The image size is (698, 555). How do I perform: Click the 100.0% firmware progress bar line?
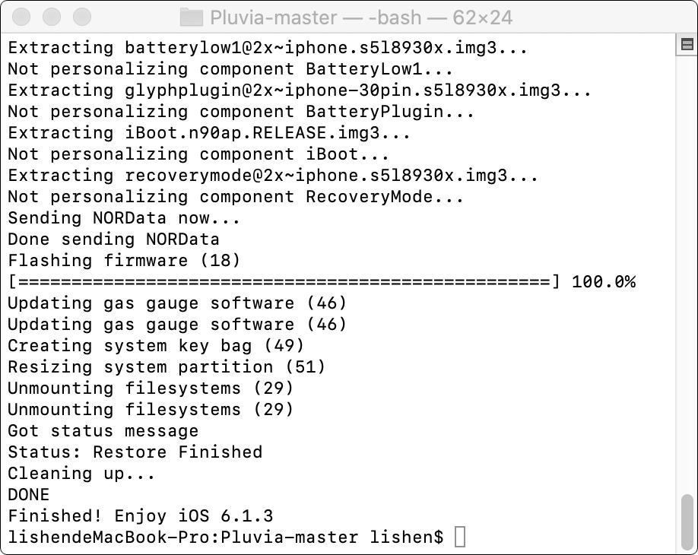(x=319, y=281)
